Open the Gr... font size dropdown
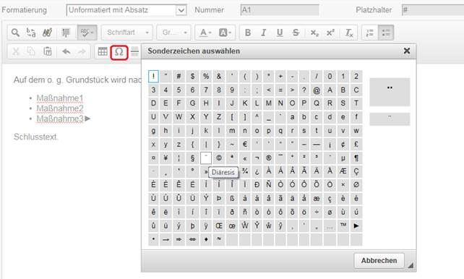Viewport: 464px width, 279px height. click(174, 33)
